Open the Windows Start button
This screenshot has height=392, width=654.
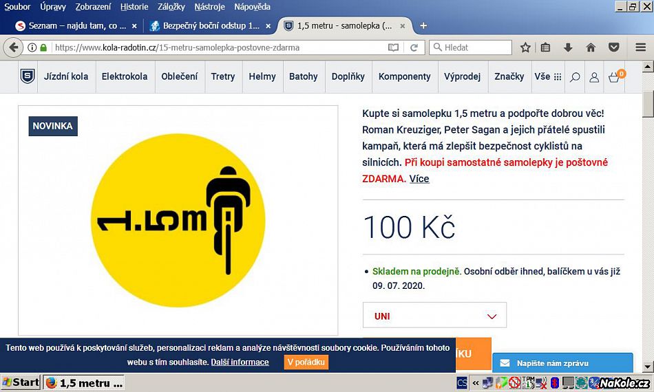[x=21, y=382]
